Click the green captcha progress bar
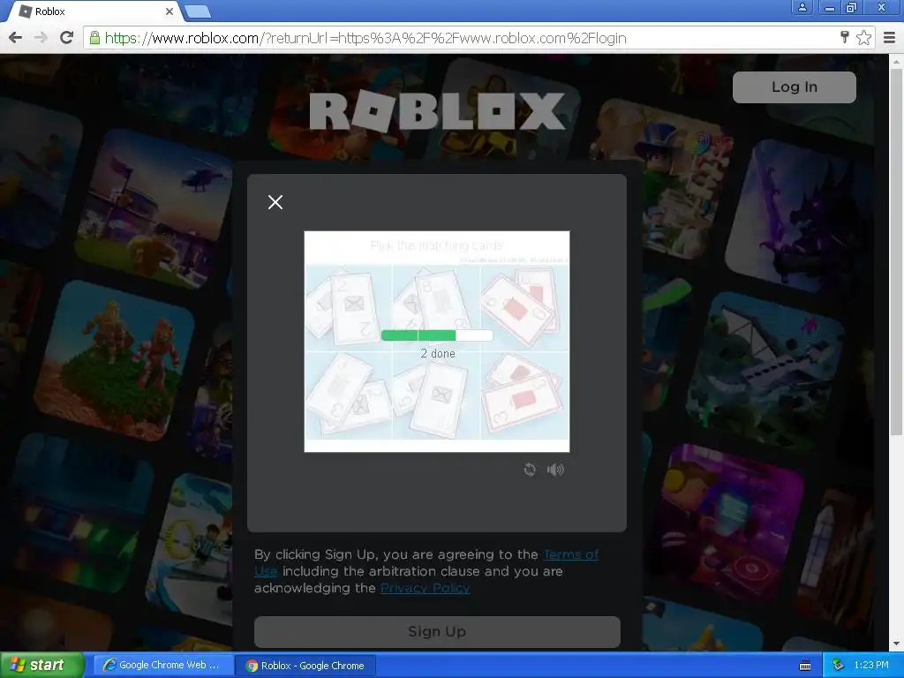The image size is (904, 678). coord(436,335)
